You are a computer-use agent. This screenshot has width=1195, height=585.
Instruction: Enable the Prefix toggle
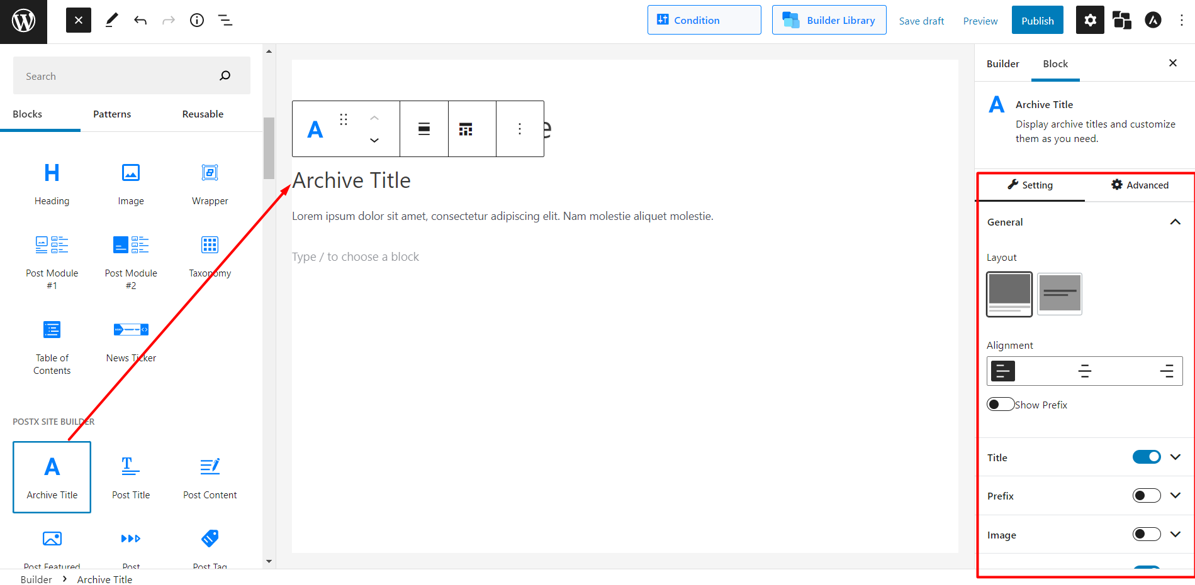point(1147,496)
